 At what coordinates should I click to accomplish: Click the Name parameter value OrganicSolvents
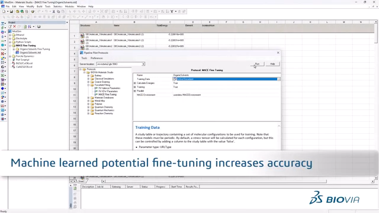(x=181, y=75)
